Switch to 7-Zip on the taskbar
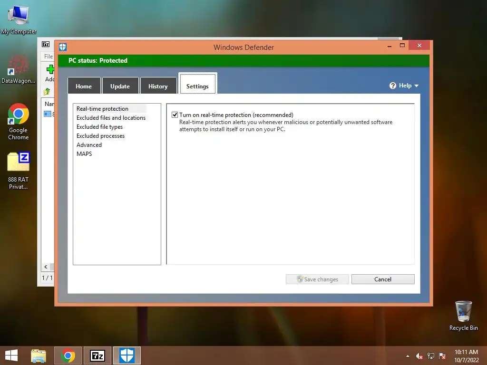 tap(97, 355)
